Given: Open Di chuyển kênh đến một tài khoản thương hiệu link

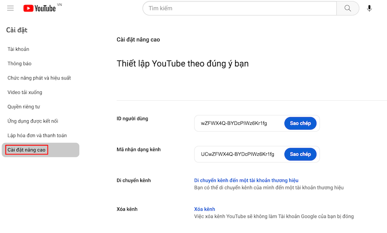Looking at the screenshot, I should point(246,180).
